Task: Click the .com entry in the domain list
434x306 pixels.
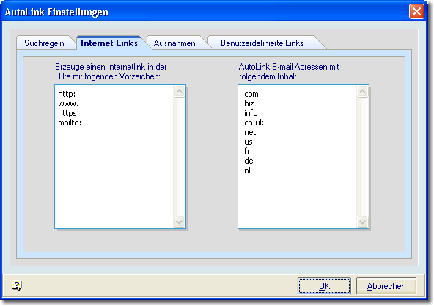Action: click(250, 94)
